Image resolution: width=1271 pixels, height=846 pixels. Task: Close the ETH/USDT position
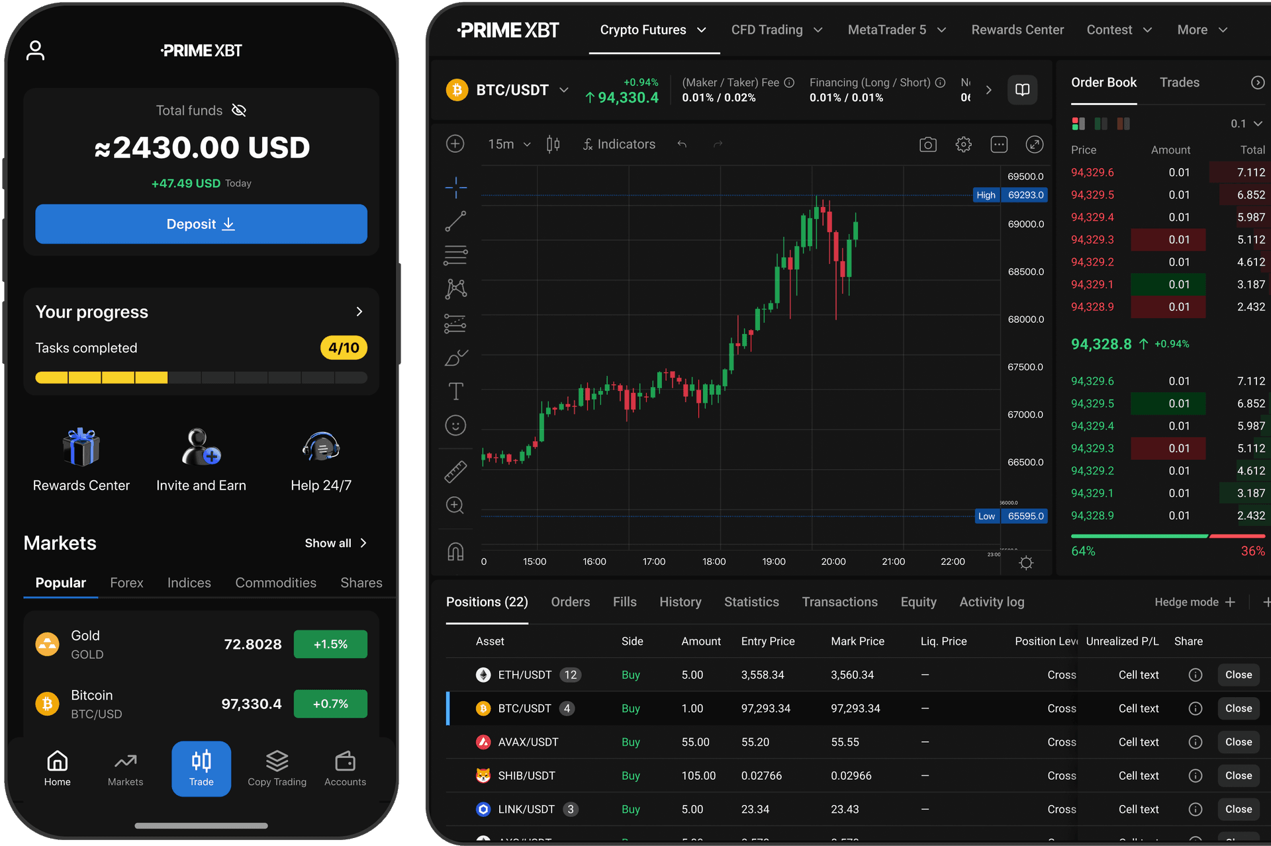(1239, 675)
